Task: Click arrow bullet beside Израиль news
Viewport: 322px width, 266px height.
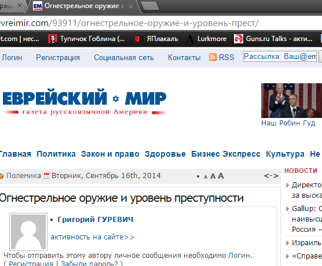Action: click(x=288, y=243)
